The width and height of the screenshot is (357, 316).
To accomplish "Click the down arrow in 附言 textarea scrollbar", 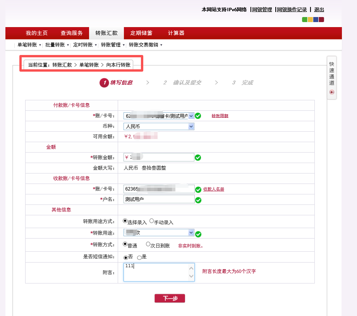I will (x=191, y=276).
